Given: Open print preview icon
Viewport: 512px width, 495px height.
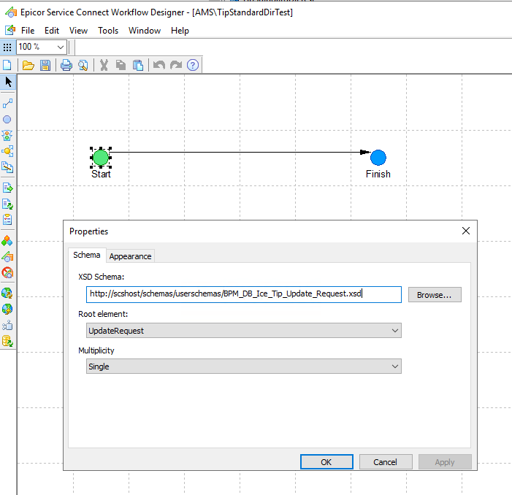Looking at the screenshot, I should [83, 65].
